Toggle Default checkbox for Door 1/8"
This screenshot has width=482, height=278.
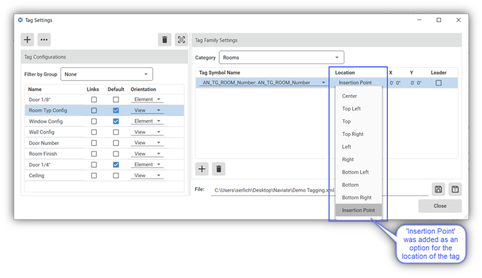coord(116,100)
